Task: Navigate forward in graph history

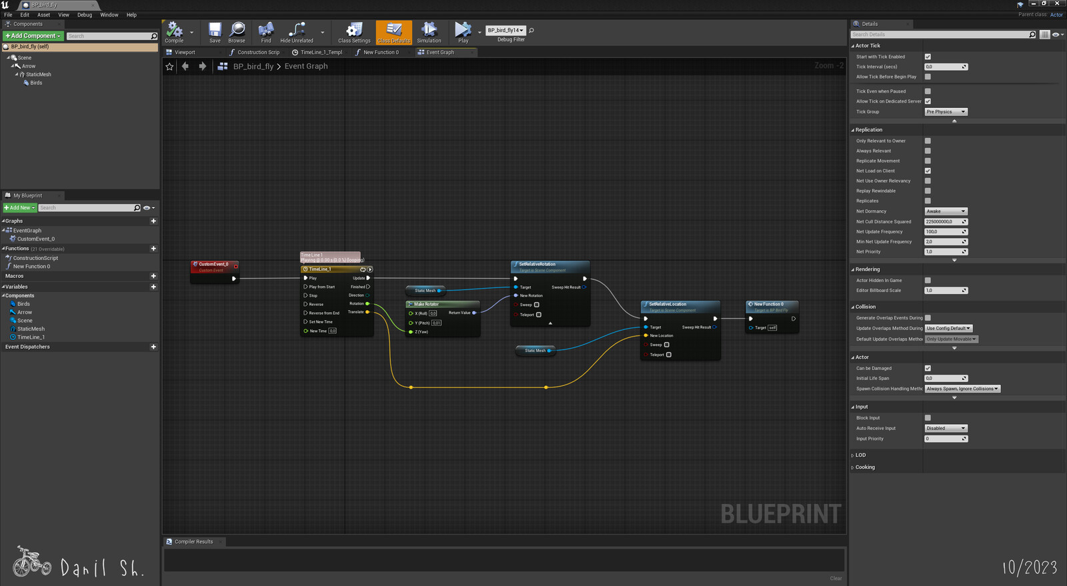Action: click(x=202, y=66)
